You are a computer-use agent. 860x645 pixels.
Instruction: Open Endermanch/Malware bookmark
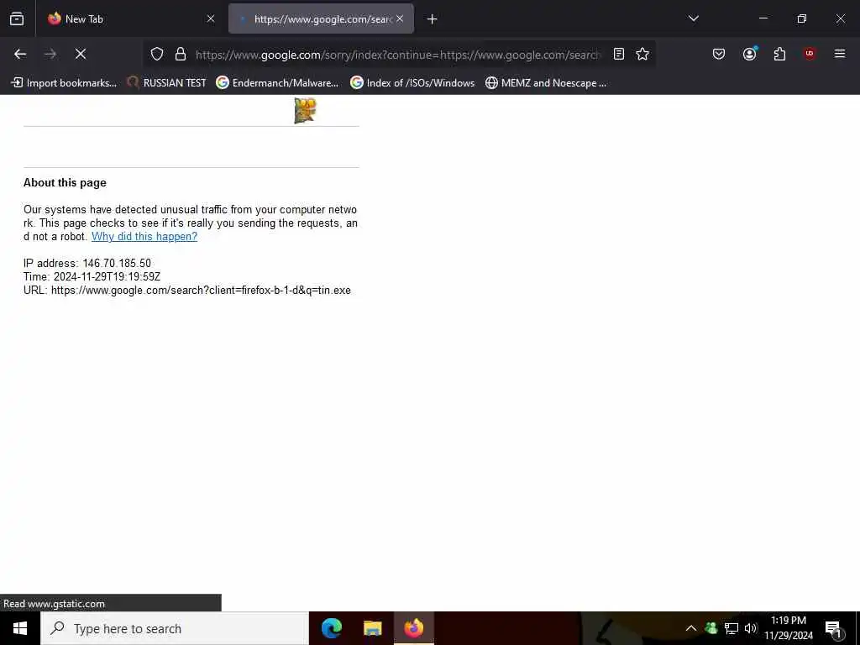point(277,83)
